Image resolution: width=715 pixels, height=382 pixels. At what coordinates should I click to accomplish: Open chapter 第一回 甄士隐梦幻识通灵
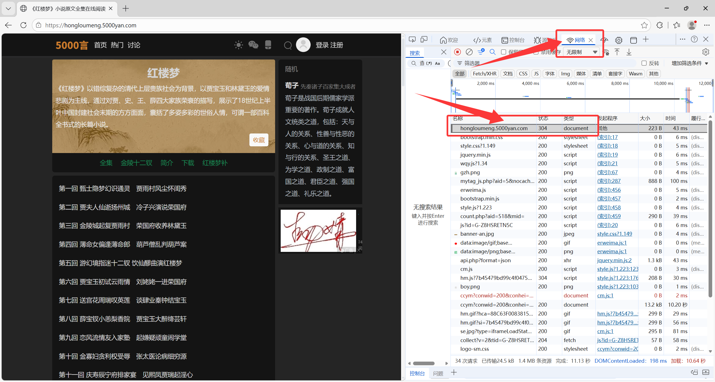click(x=94, y=189)
